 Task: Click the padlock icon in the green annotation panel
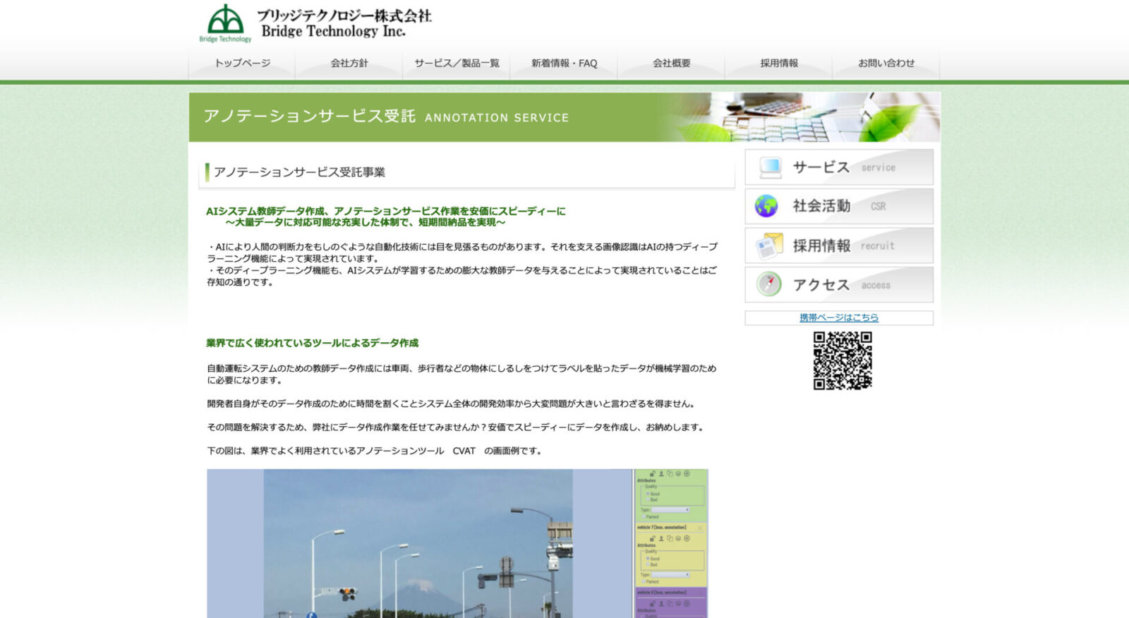(x=652, y=474)
